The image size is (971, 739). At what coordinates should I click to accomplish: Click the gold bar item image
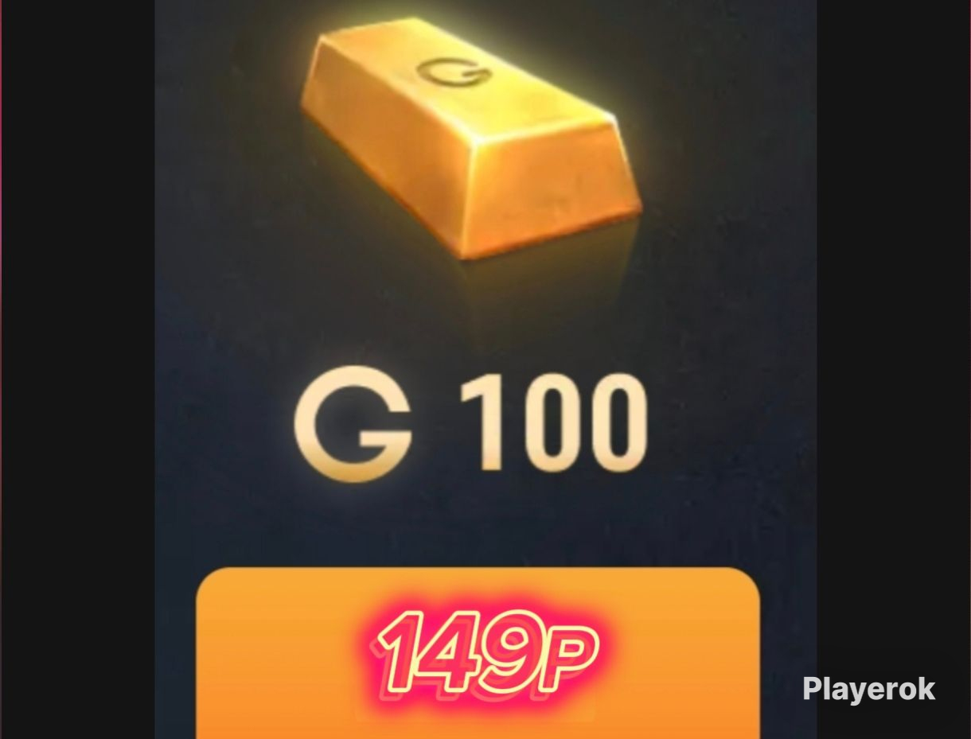(x=471, y=137)
